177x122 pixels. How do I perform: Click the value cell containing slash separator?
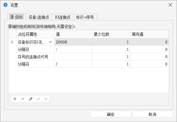73,64
